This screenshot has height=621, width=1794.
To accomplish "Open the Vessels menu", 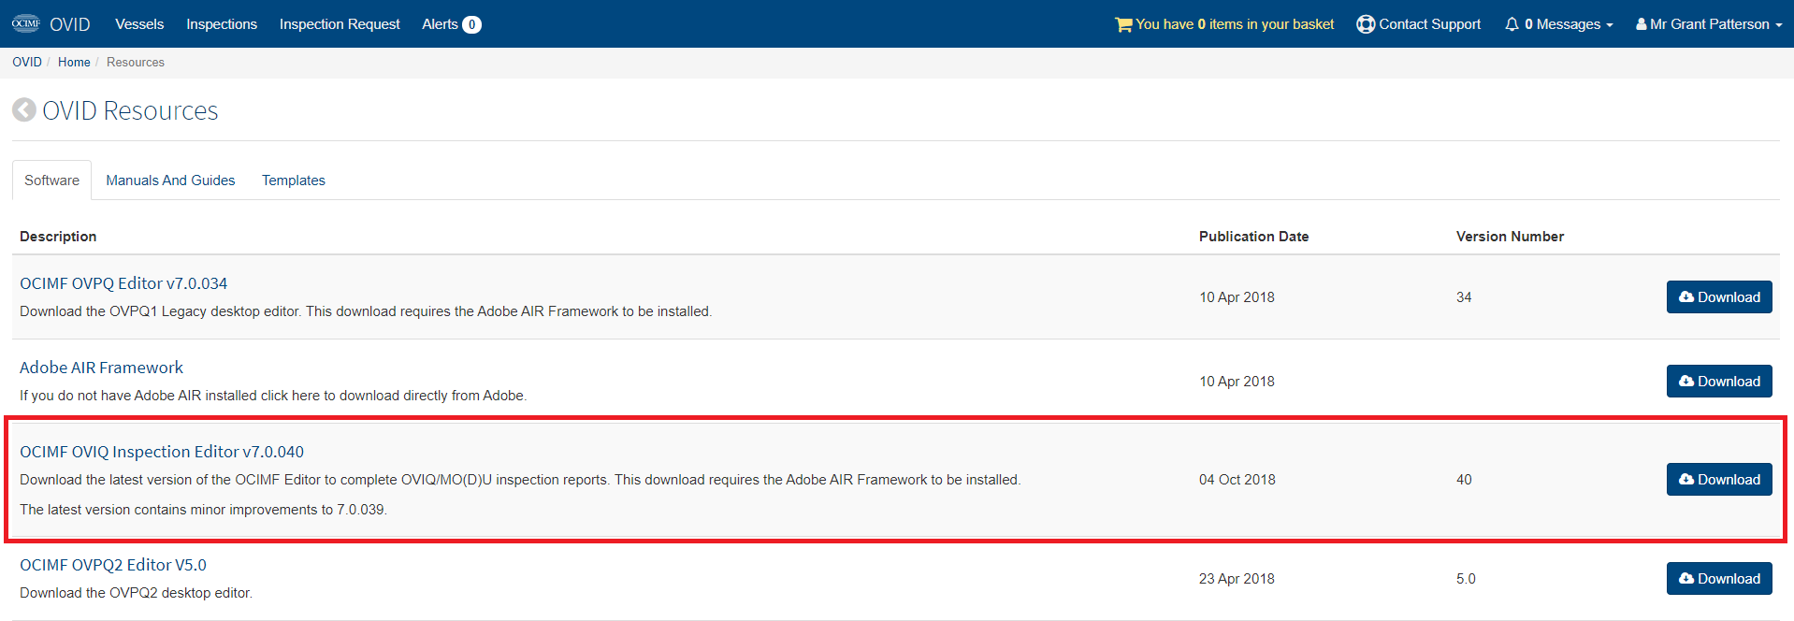I will [139, 24].
